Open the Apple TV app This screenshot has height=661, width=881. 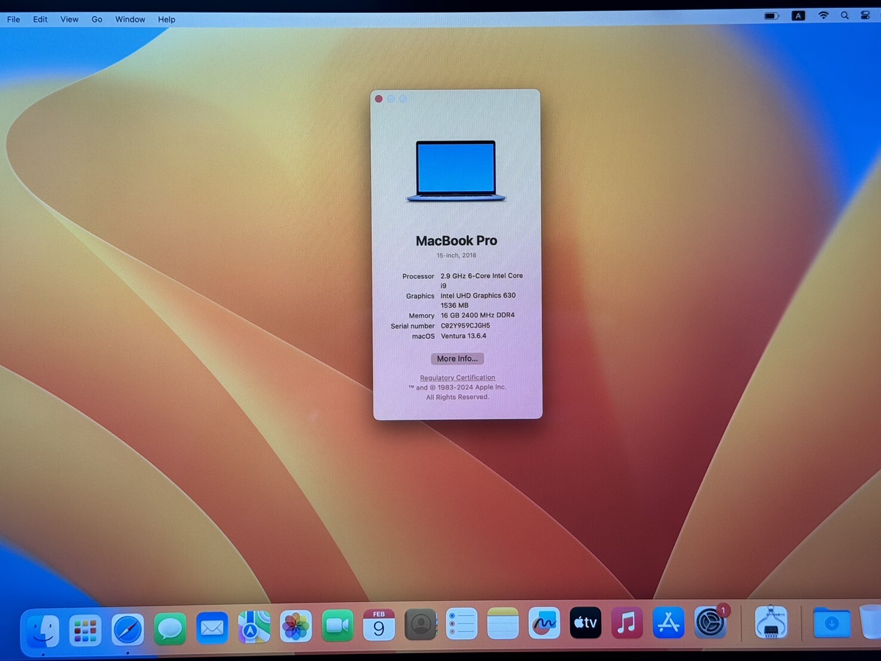click(585, 623)
